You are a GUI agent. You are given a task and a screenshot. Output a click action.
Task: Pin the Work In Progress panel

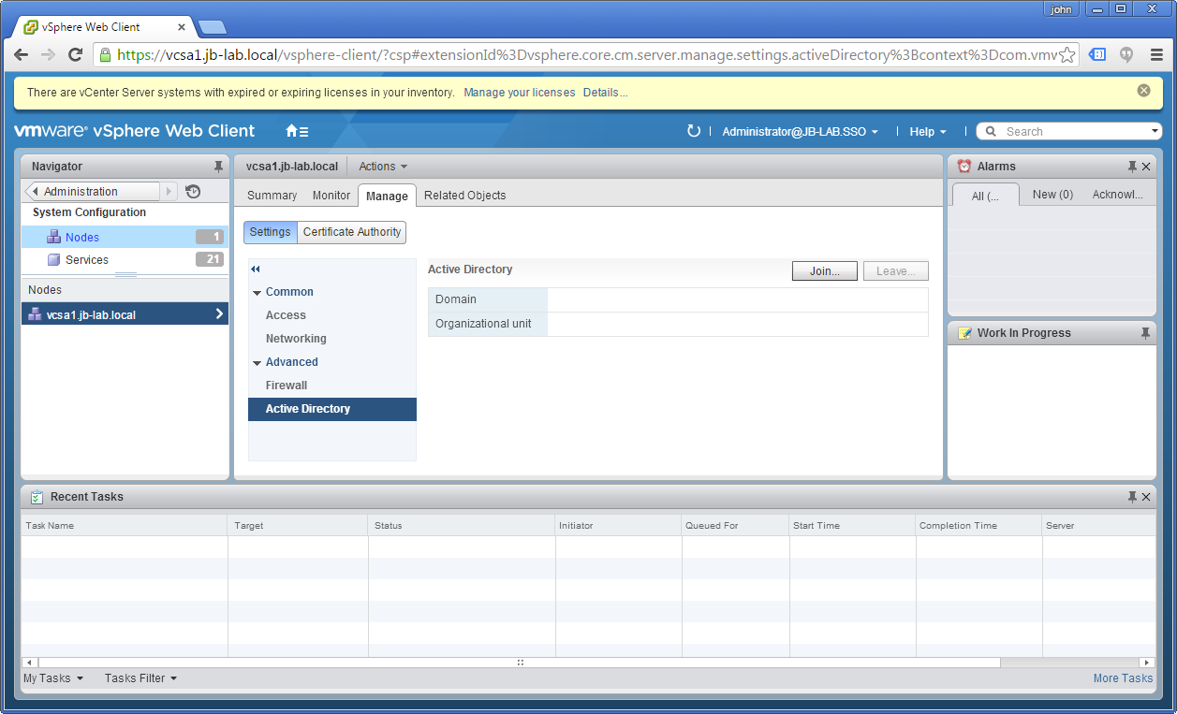click(1145, 333)
